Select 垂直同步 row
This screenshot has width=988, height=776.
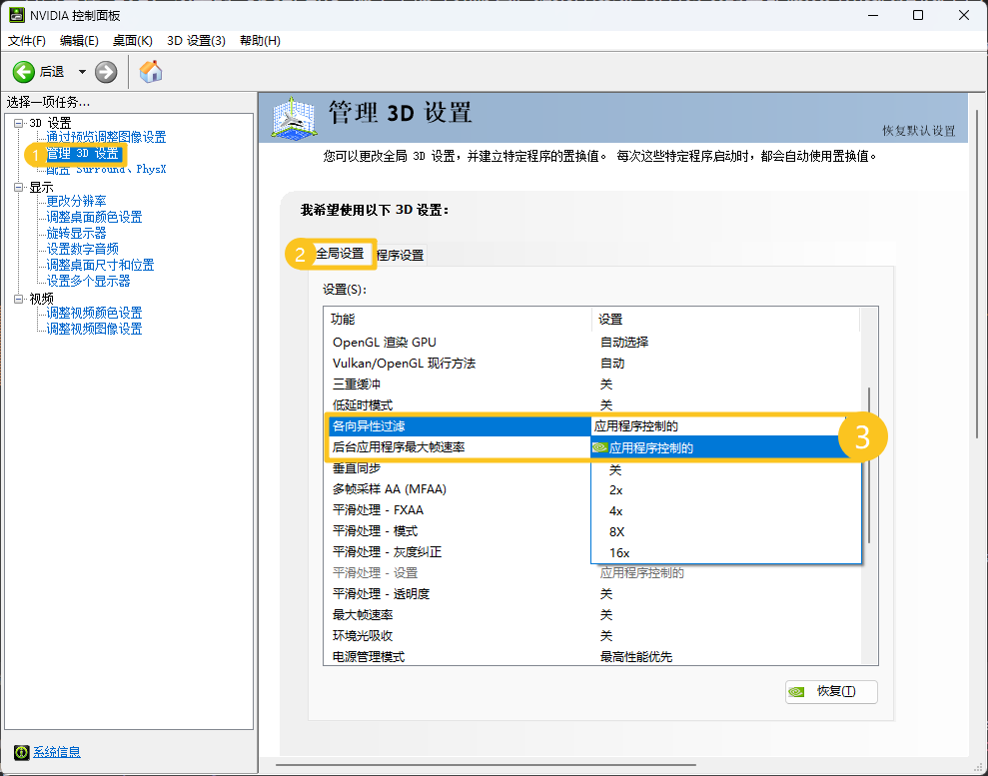click(458, 468)
